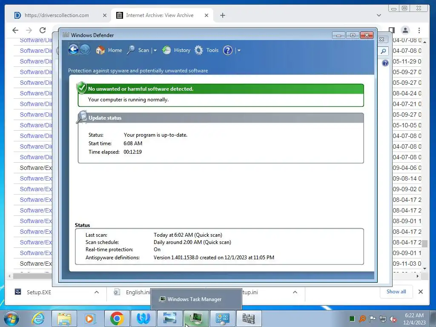Image resolution: width=436 pixels, height=327 pixels.
Task: Click the green shield status icon
Action: click(x=81, y=88)
